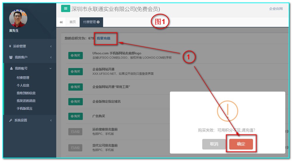Click 购买 for 手机版网站去底部logo
Viewport: 292px width, 161px height.
(x=75, y=55)
